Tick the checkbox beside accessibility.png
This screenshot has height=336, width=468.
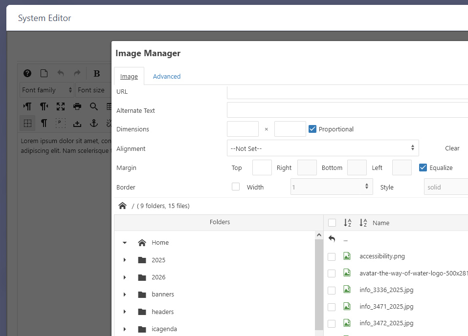pos(332,256)
